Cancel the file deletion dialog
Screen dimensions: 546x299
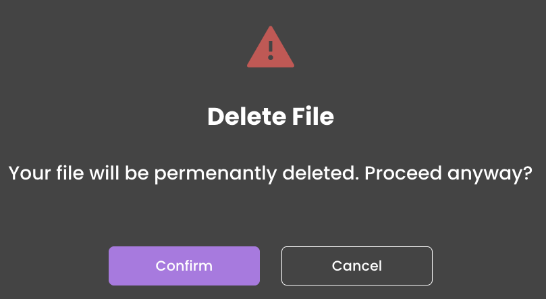[x=357, y=266]
